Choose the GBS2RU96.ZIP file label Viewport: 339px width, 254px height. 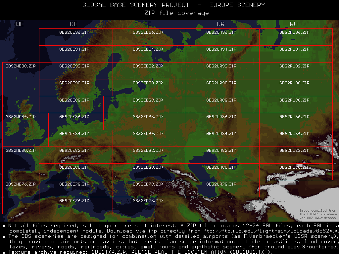point(294,32)
